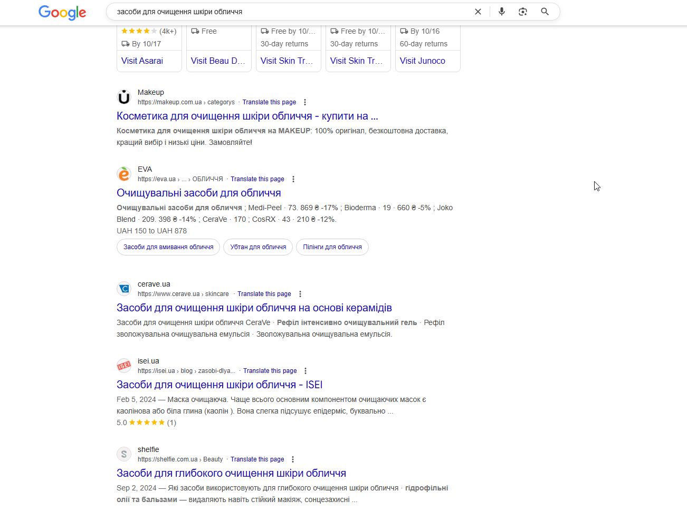Screen dimensions: 687x521
Task: Open 'Засоби для глибокого очищення шкіри обличчя' result
Action: pyautogui.click(x=231, y=473)
